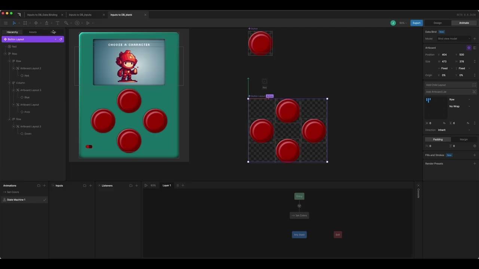Click the tag icon on Button Layout
This screenshot has height=269, width=479.
coord(61,39)
